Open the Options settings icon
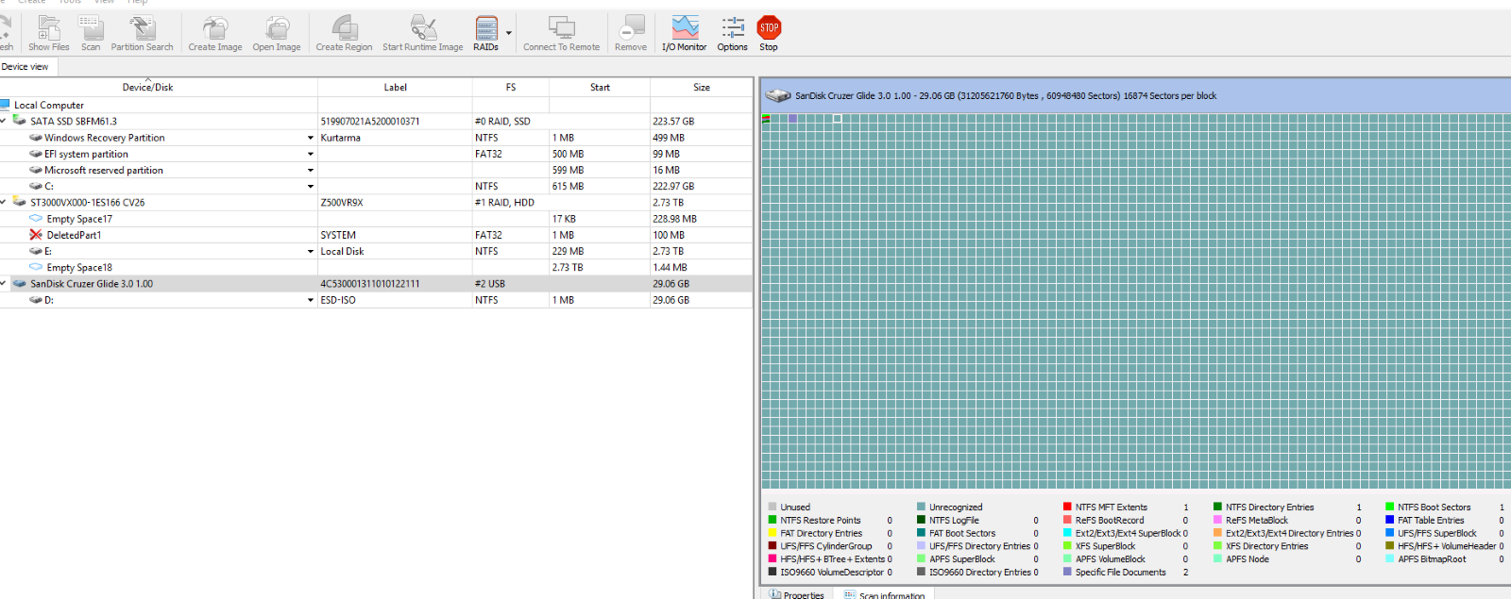The width and height of the screenshot is (1511, 599). [x=732, y=33]
